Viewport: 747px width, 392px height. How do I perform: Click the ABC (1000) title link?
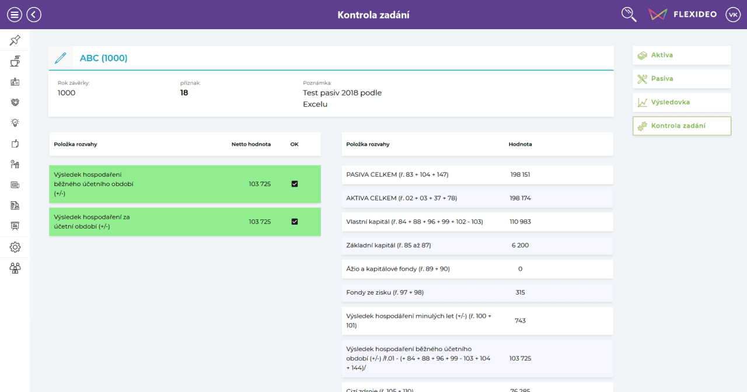[103, 58]
